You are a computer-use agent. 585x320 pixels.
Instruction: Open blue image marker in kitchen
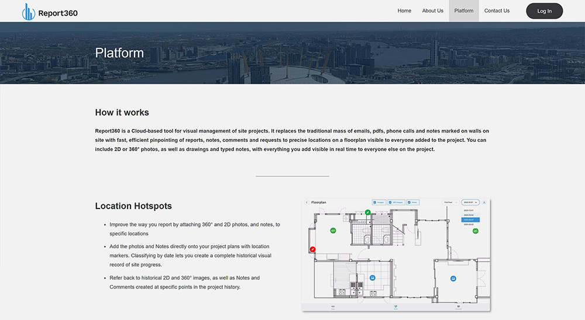click(372, 277)
